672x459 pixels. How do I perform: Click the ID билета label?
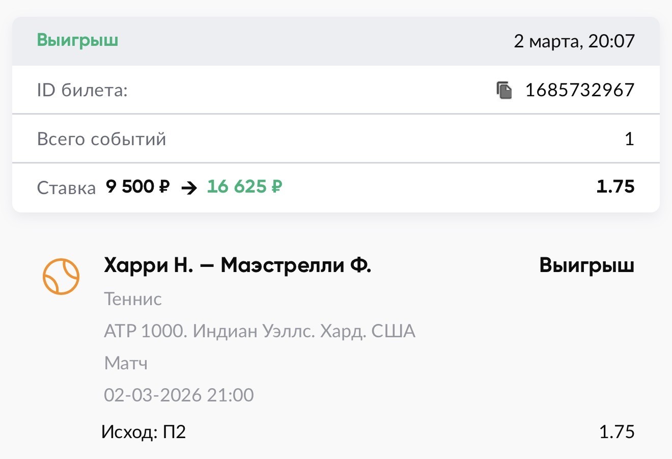tap(82, 90)
